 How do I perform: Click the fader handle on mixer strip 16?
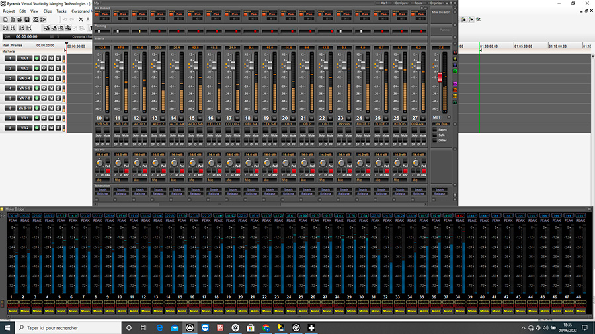[214, 65]
